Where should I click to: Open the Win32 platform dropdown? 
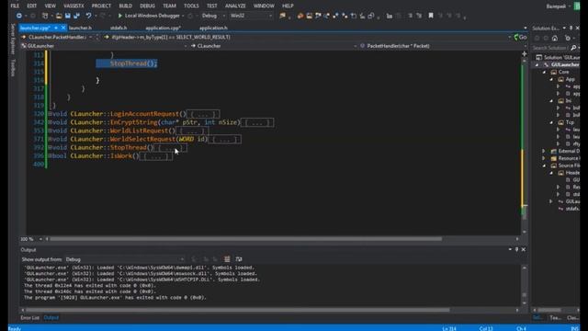click(x=251, y=16)
